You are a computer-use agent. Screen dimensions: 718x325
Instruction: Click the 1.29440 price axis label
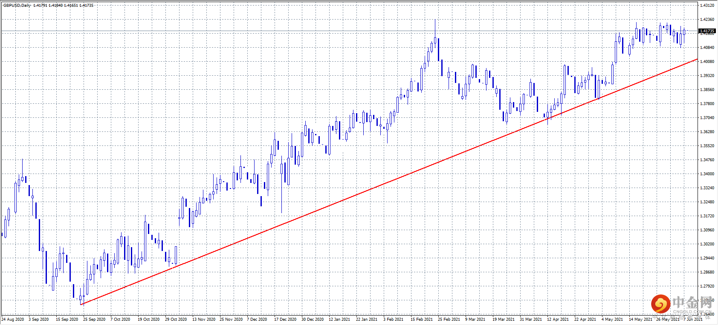(x=707, y=258)
